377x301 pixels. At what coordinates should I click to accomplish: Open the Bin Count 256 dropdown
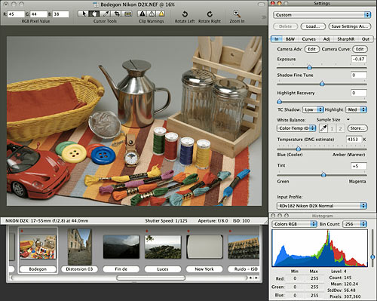coord(354,224)
